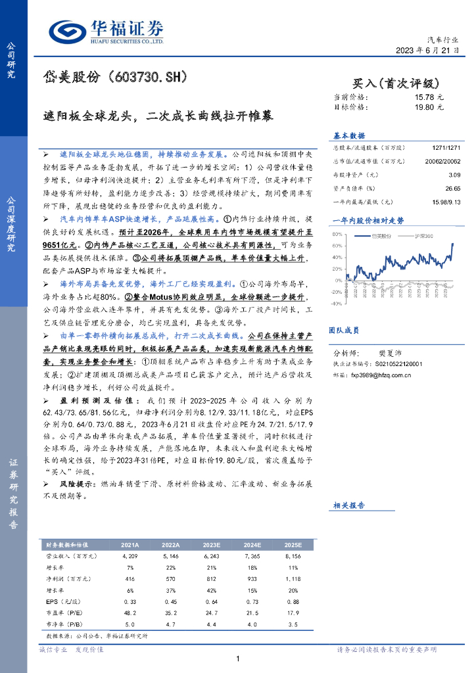Click the 2023E column header in table
This screenshot has width=476, height=673.
pos(211,545)
